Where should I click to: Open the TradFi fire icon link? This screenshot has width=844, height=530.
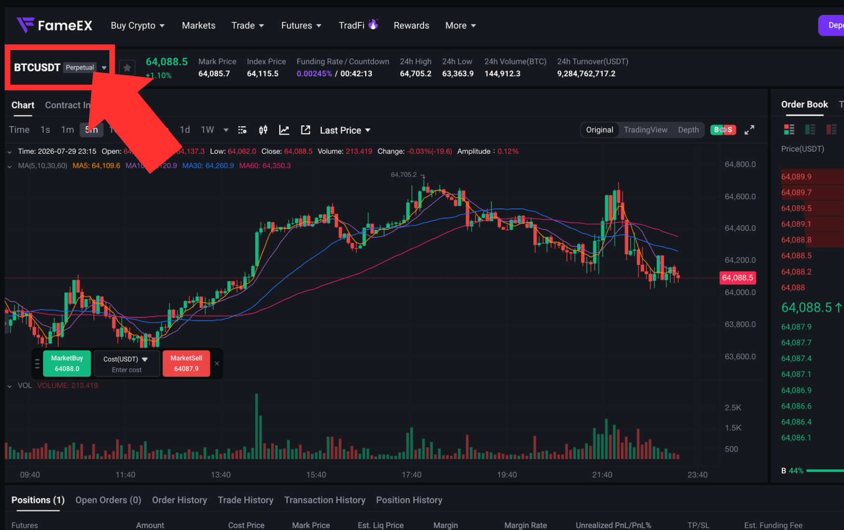tap(358, 25)
